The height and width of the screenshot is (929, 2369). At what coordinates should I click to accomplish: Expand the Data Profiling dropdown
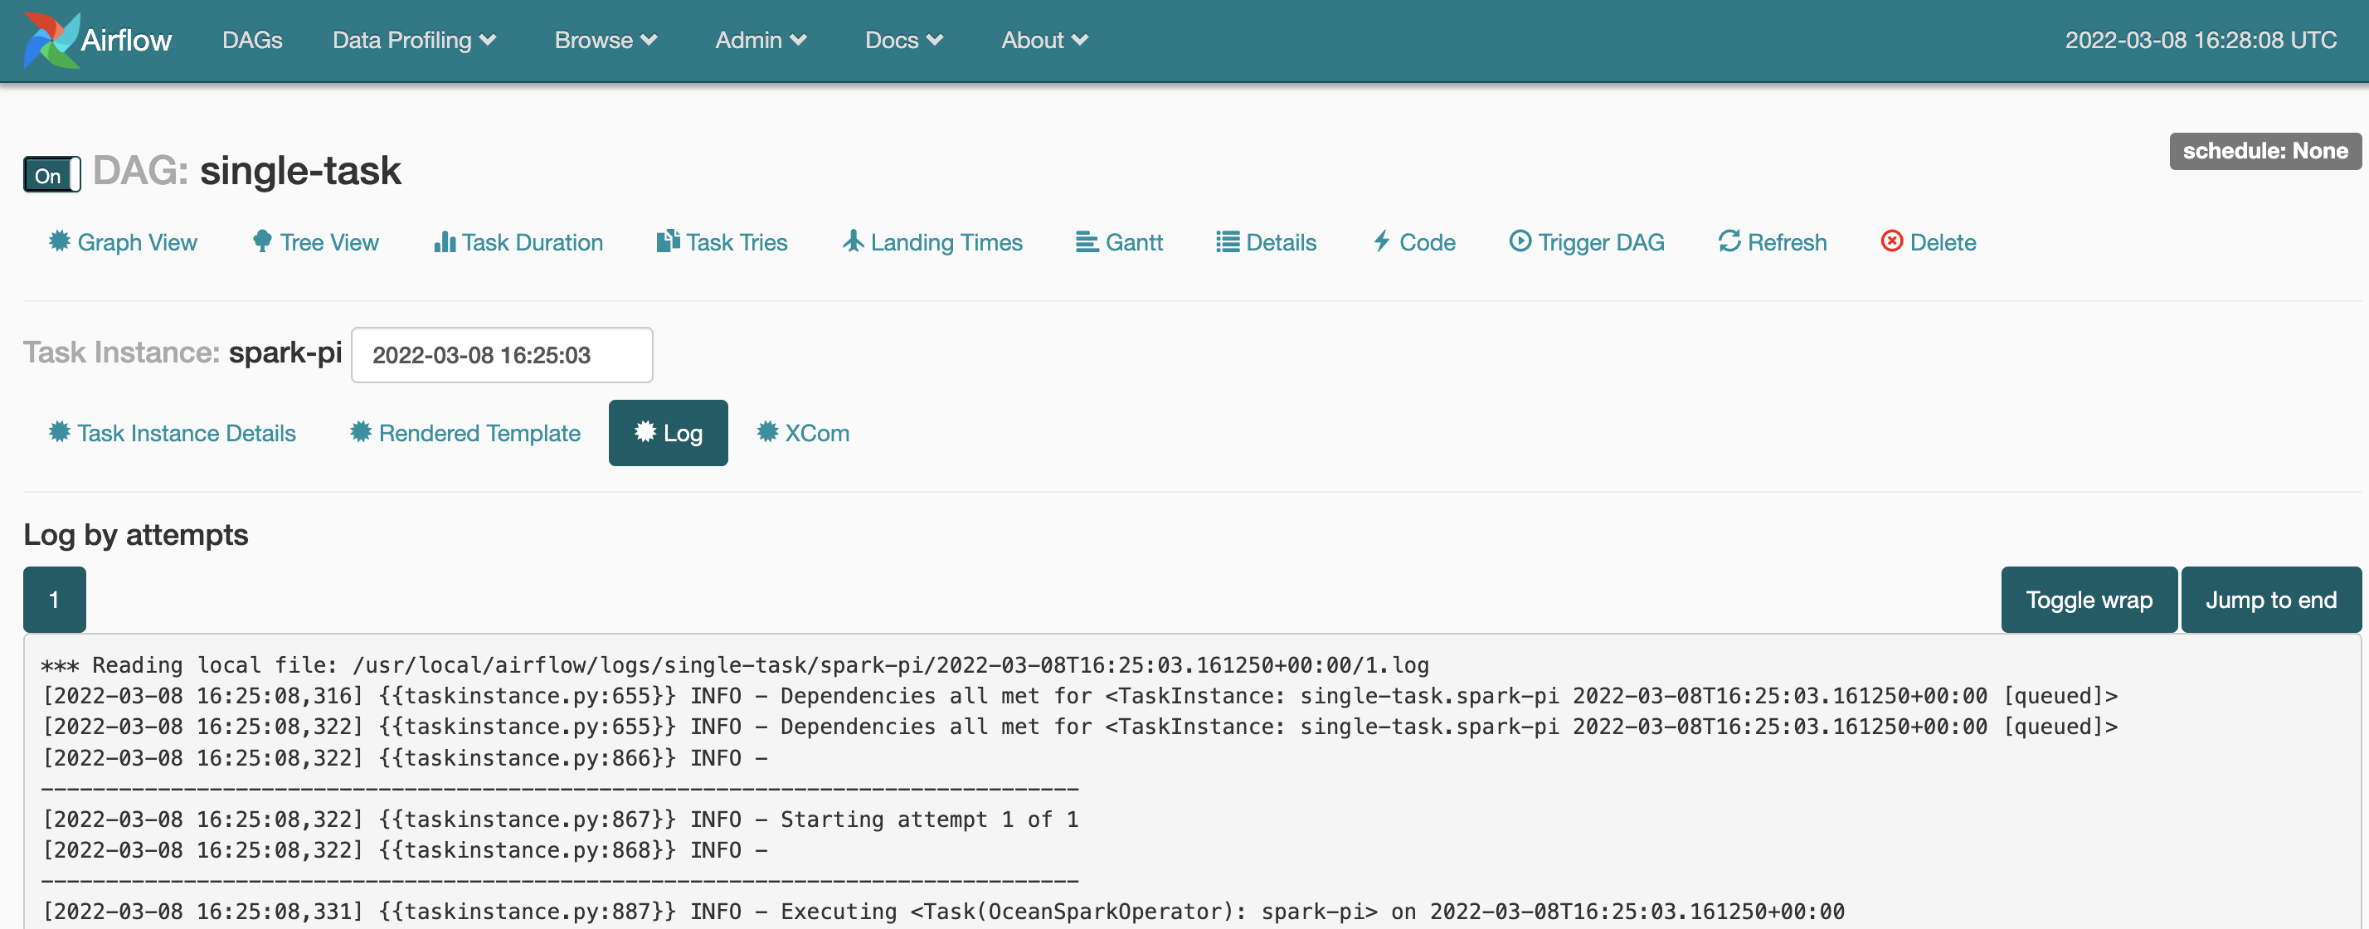(414, 41)
